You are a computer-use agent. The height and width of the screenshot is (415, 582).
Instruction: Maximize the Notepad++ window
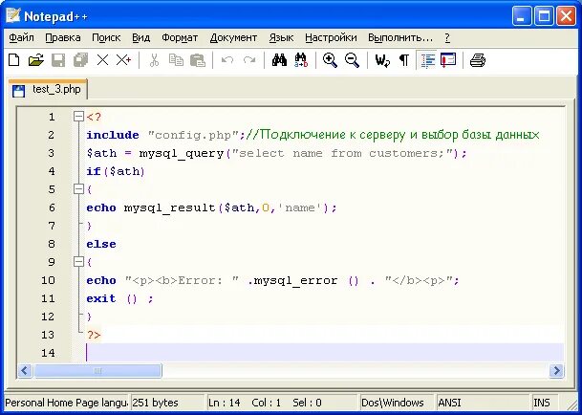544,16
